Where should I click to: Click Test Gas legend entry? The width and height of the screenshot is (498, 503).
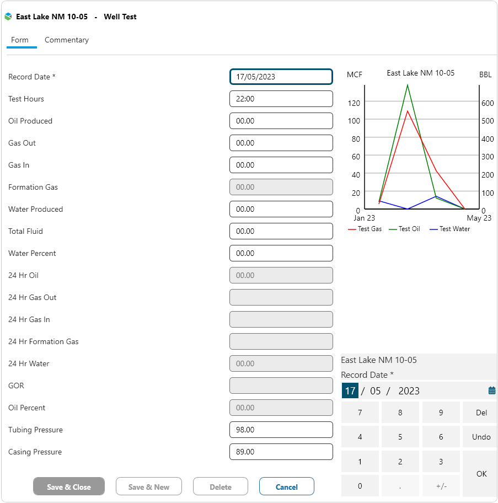coord(365,229)
